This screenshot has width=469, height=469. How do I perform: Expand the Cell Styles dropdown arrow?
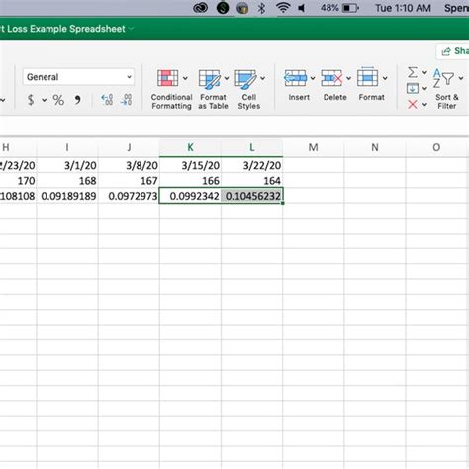tap(262, 78)
